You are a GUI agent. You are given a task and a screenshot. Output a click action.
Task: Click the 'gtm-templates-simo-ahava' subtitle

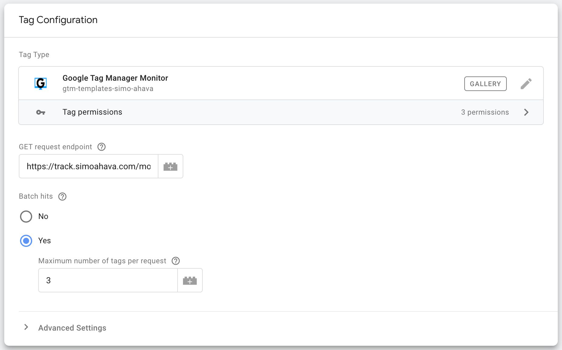click(x=108, y=89)
